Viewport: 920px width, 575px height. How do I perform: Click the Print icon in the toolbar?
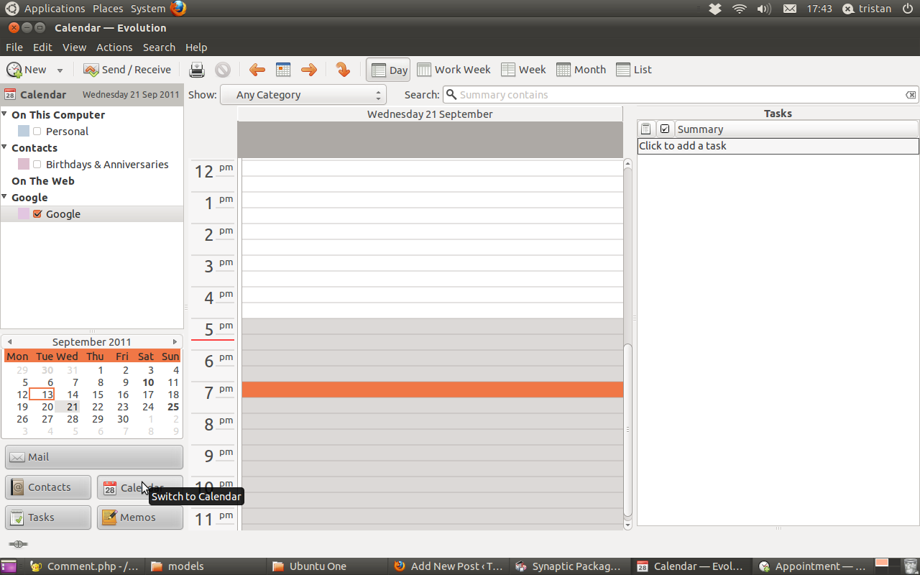197,70
